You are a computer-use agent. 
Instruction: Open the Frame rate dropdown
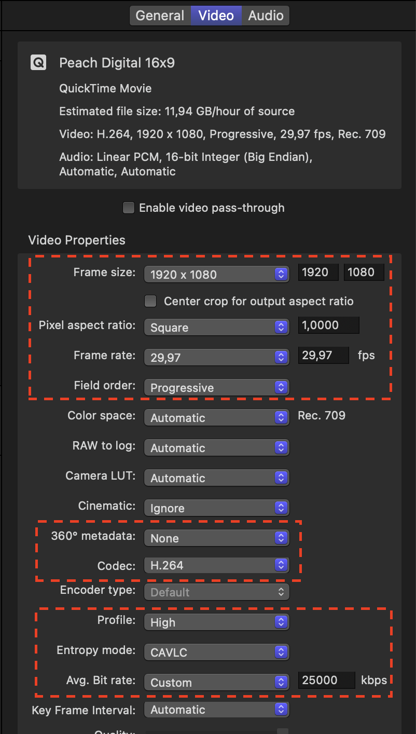tap(216, 357)
